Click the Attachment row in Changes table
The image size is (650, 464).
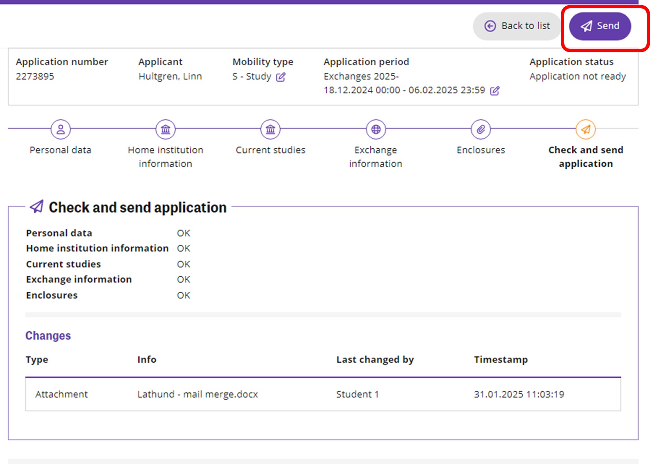click(62, 394)
